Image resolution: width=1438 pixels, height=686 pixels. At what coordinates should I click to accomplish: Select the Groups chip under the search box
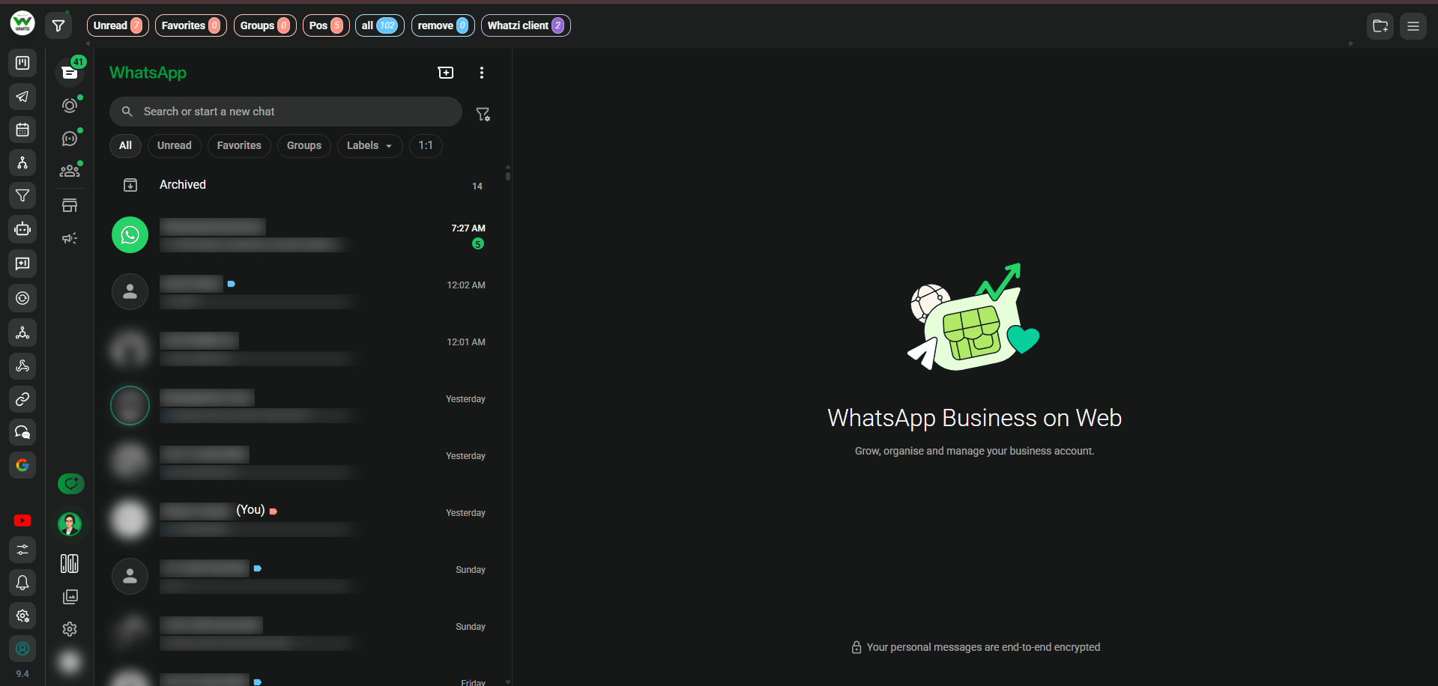[x=304, y=146]
